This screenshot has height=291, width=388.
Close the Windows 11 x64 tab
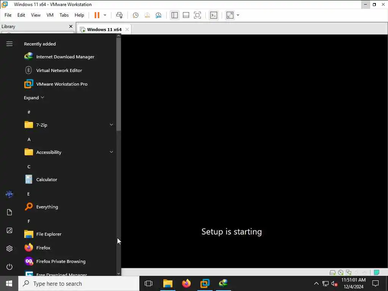point(127,30)
